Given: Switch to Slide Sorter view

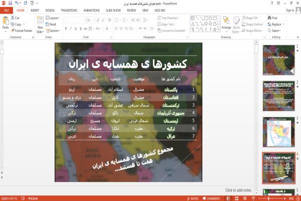Looking at the screenshot, I should (x=236, y=198).
